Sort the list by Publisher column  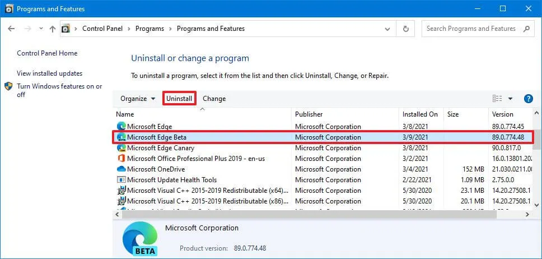309,114
